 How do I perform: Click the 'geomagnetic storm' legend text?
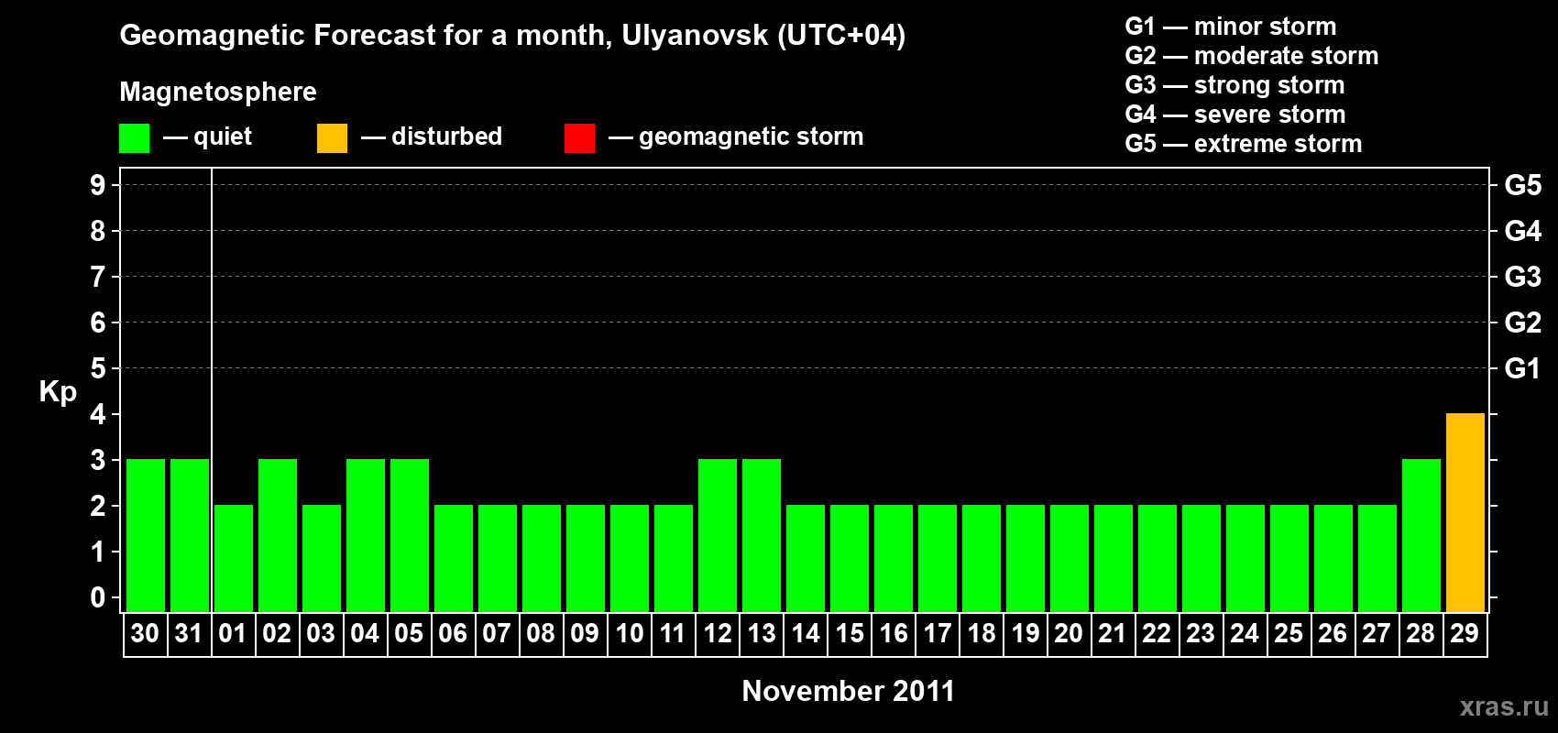point(752,137)
